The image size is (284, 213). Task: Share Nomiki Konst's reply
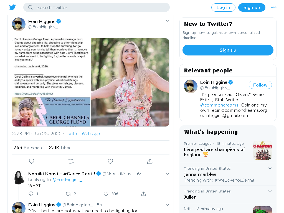click(x=143, y=194)
